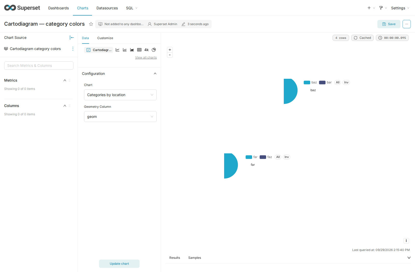Select the pie chart type icon
415x272 pixels.
tap(154, 50)
